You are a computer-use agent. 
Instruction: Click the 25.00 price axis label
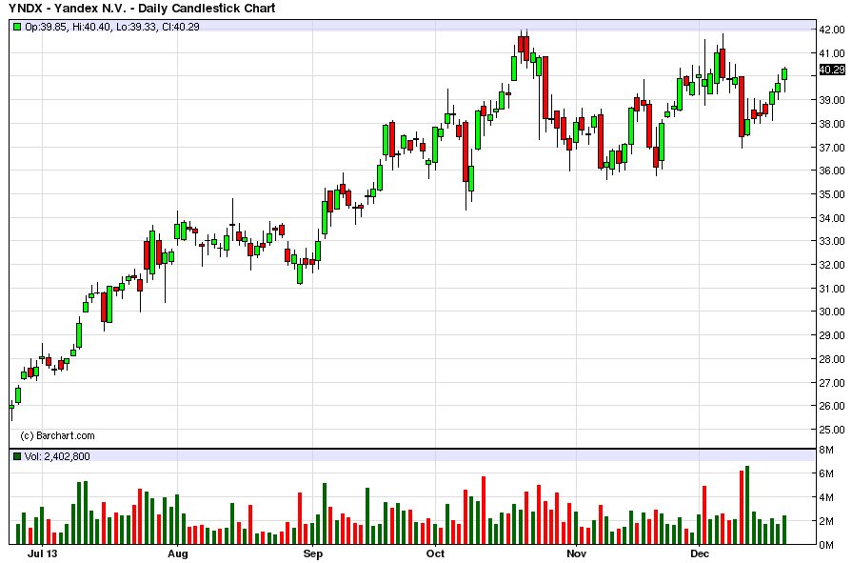pos(832,430)
